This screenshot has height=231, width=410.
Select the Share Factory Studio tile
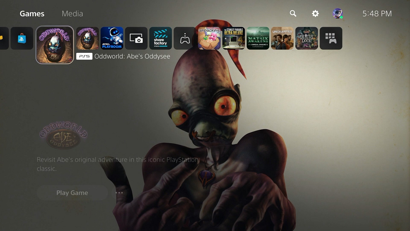pyautogui.click(x=160, y=38)
